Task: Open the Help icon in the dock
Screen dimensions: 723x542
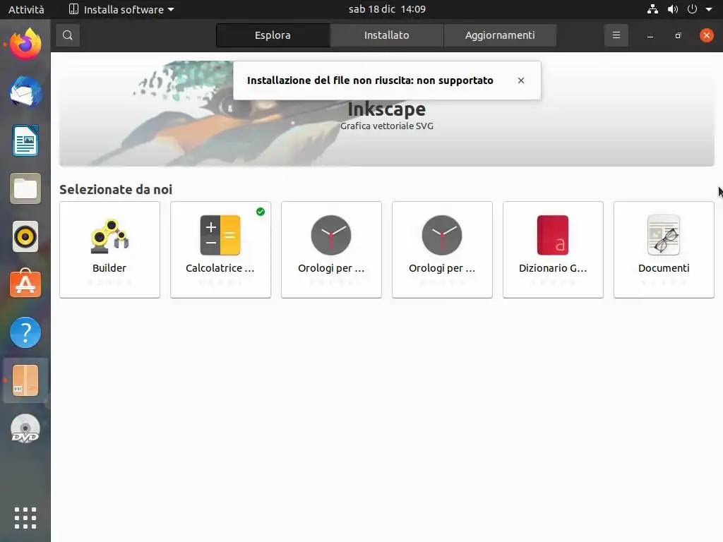Action: 25,332
